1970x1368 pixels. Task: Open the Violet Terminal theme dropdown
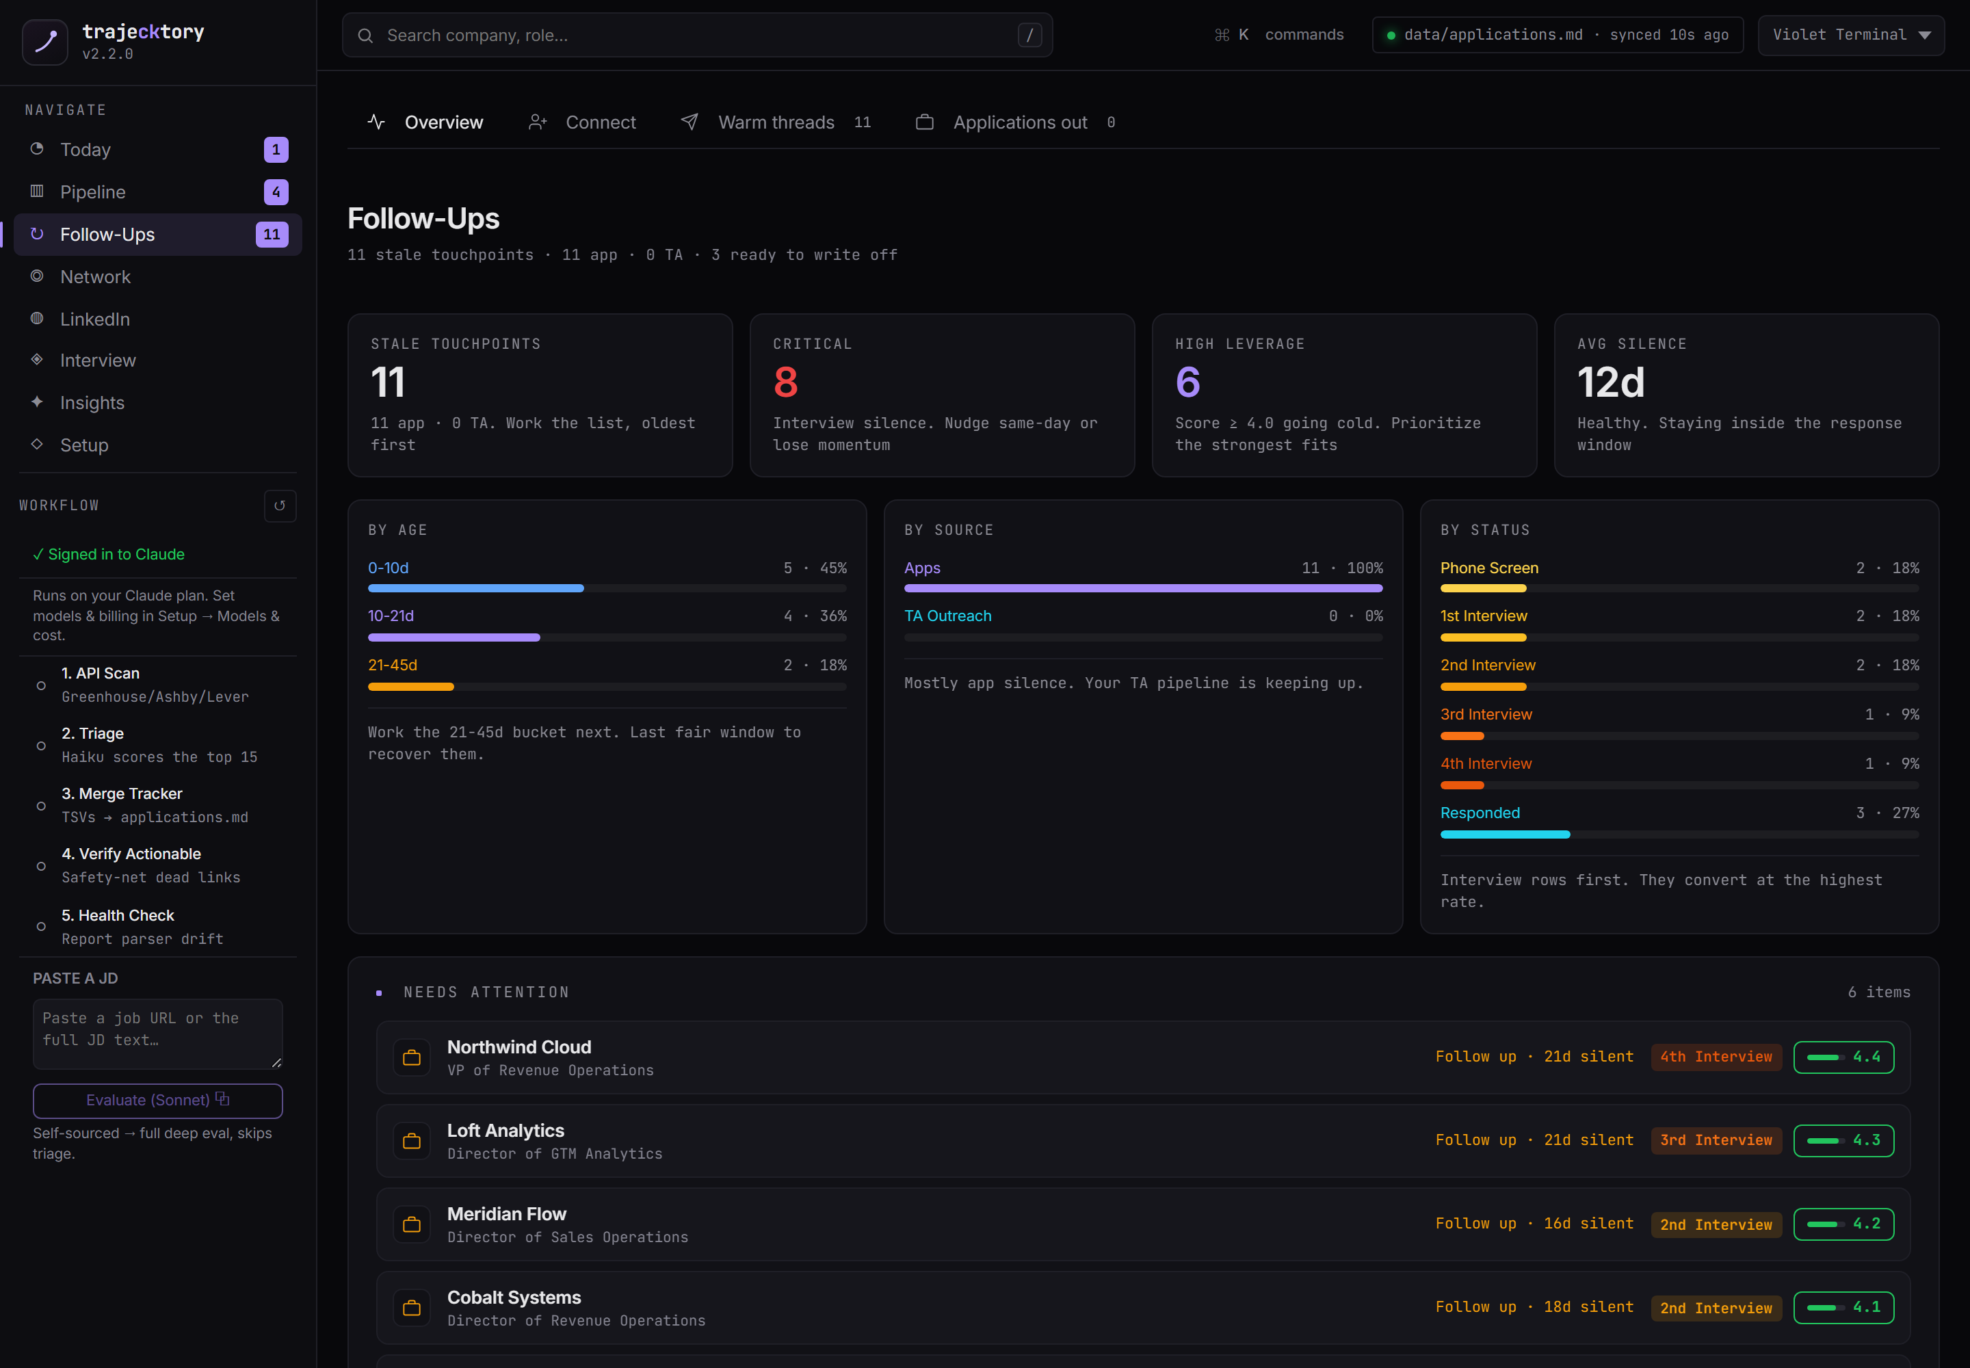click(x=1850, y=35)
